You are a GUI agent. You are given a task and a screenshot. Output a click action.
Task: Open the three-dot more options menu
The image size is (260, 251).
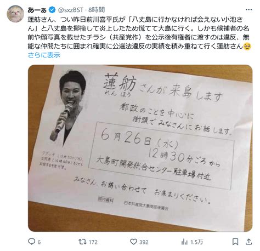pyautogui.click(x=248, y=10)
